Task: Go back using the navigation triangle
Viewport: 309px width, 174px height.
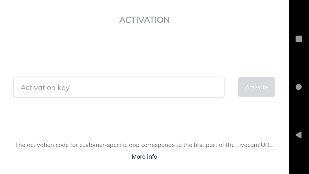Action: click(x=298, y=135)
